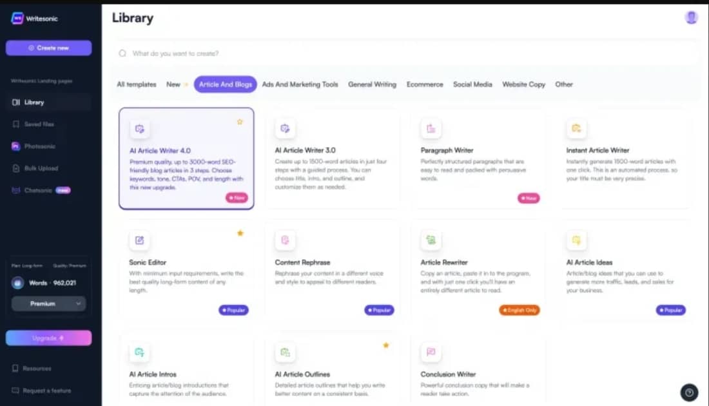Click the 'English Only' badge on Article Rewriter
709x406 pixels.
point(520,310)
